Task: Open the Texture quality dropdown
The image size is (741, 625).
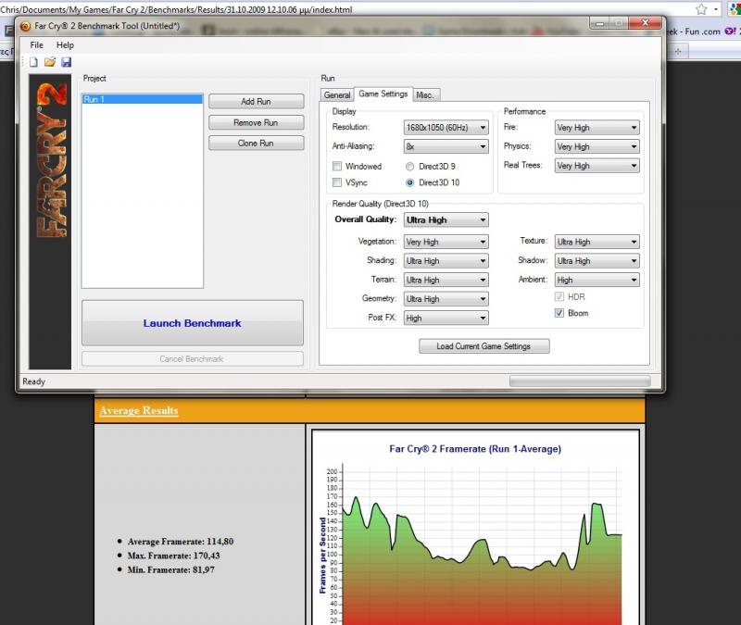Action: click(x=597, y=242)
